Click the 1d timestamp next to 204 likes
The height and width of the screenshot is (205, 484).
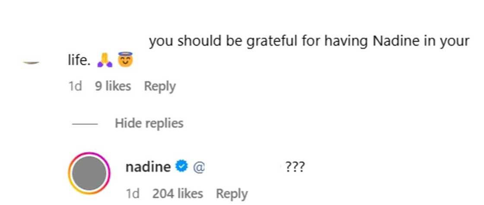tap(133, 194)
